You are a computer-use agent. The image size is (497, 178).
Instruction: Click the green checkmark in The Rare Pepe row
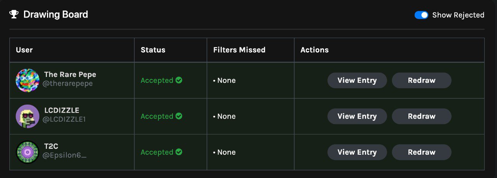click(179, 80)
